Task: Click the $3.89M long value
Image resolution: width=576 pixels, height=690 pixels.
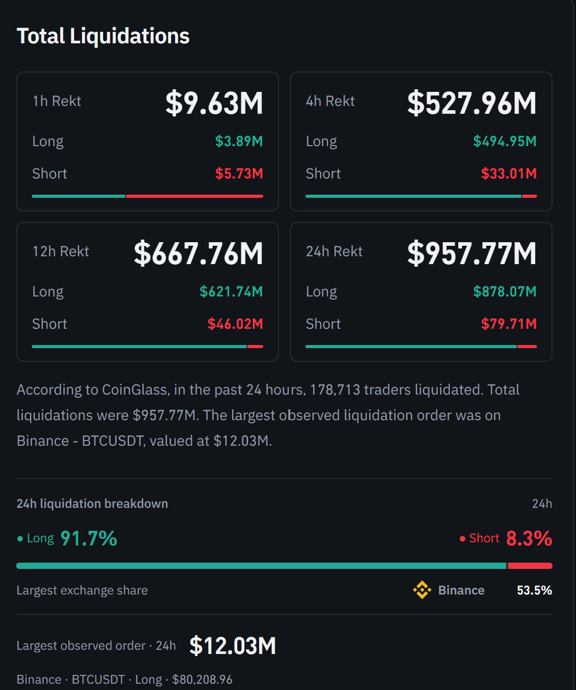Action: [239, 141]
